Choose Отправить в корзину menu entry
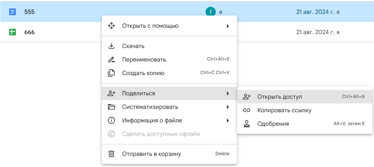The width and height of the screenshot is (374, 167). pyautogui.click(x=151, y=154)
